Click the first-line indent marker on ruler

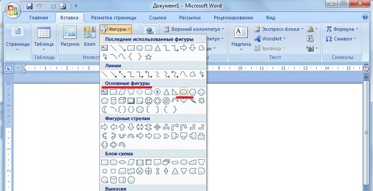(x=24, y=66)
